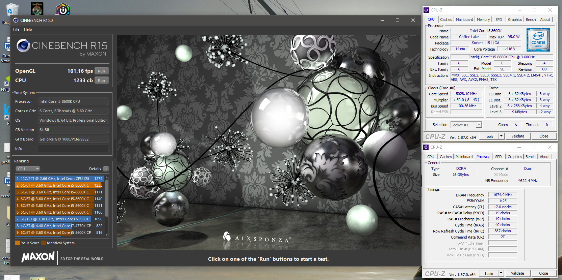Select ranking entry Intel Core i7-4770K
Image resolution: width=562 pixels, height=280 pixels.
(x=59, y=226)
